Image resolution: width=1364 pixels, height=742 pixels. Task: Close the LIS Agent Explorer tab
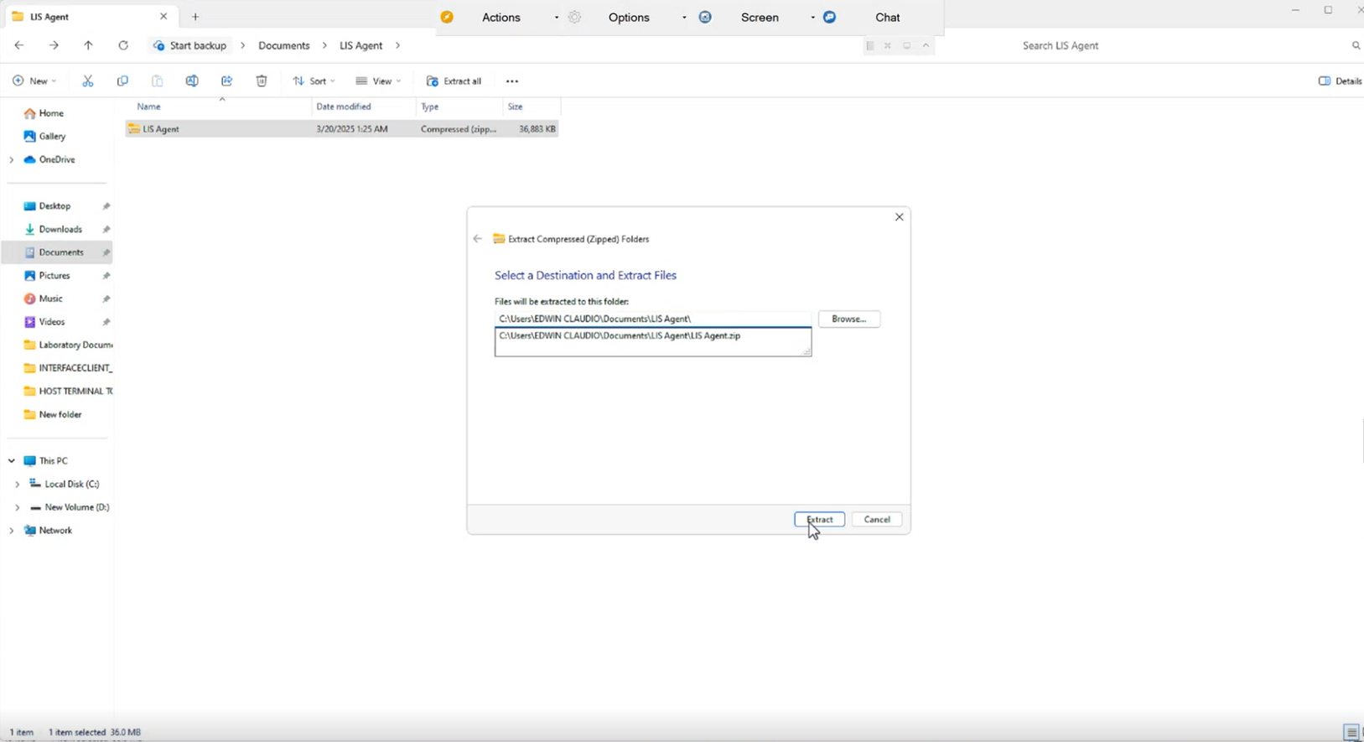click(x=163, y=17)
